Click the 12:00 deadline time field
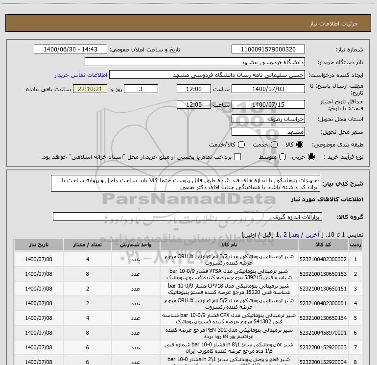The image size is (377, 365). point(194,89)
